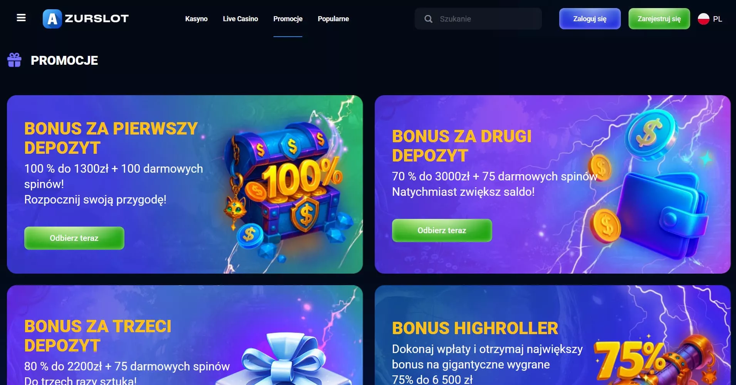This screenshot has width=736, height=385.
Task: Claim second deposit bonus Odbierz teraz
Action: click(x=442, y=230)
